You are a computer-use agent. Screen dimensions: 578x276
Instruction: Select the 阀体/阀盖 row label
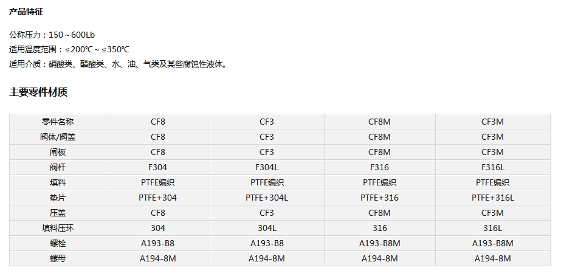point(58,137)
